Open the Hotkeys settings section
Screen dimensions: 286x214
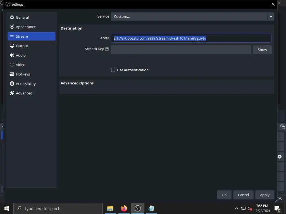tap(31, 74)
